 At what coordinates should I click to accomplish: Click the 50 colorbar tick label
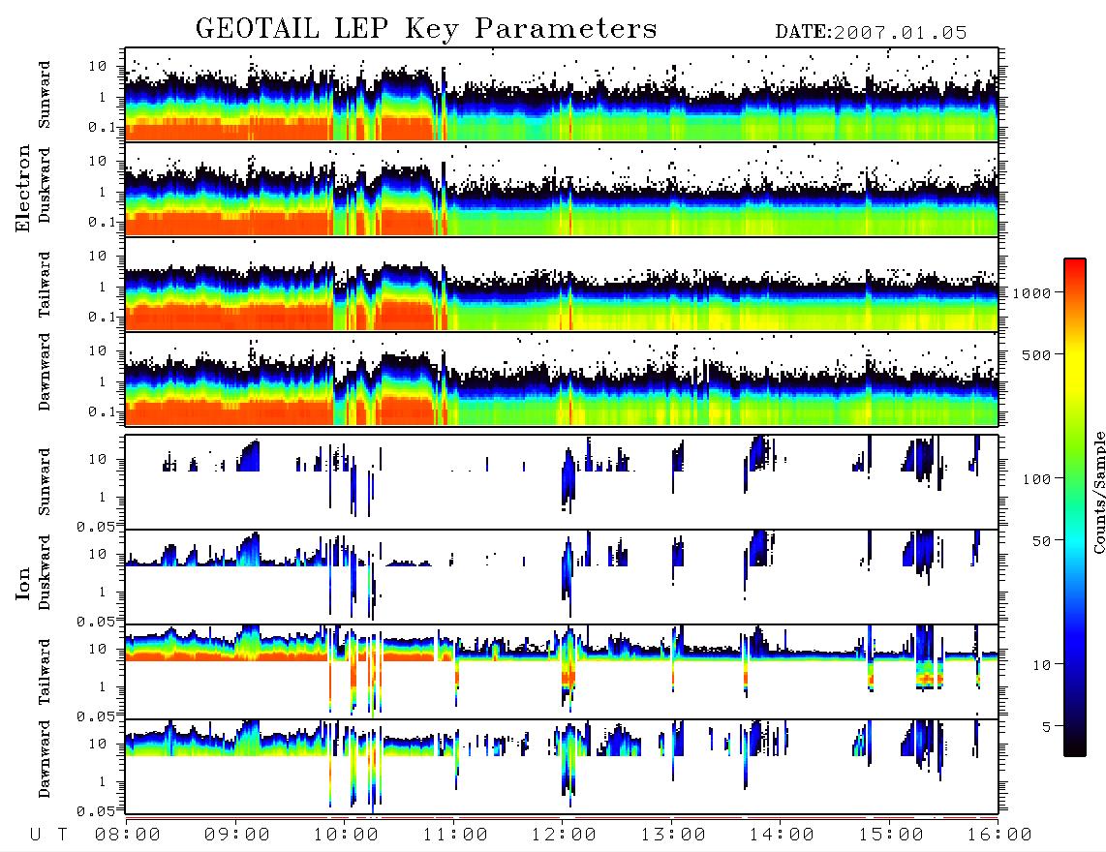tap(1041, 541)
